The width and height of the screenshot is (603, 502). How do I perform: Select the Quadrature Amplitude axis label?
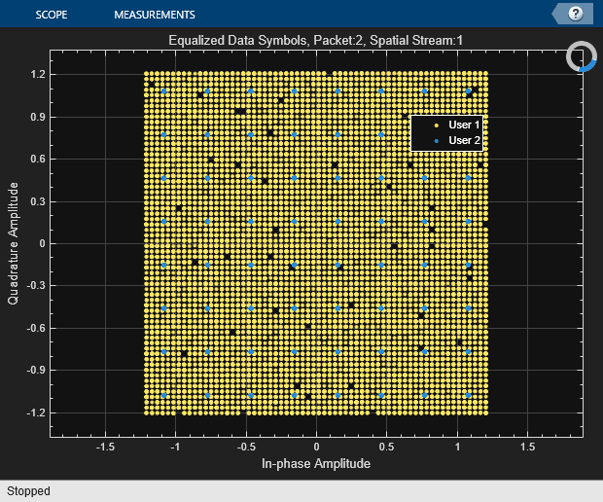[14, 243]
